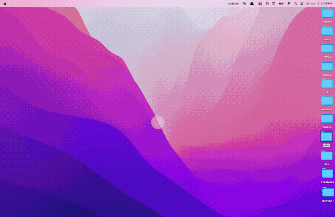The height and width of the screenshot is (217, 335).
Task: Open the calendar icon in menu bar
Action: 274,4
